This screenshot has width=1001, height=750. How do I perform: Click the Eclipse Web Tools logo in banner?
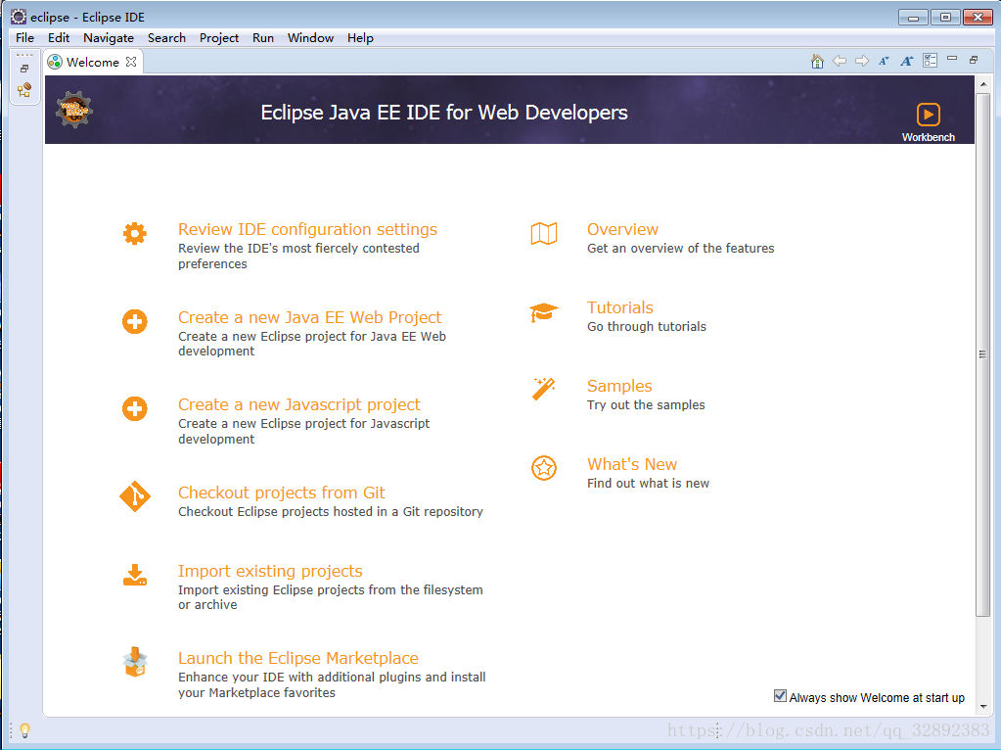point(74,110)
